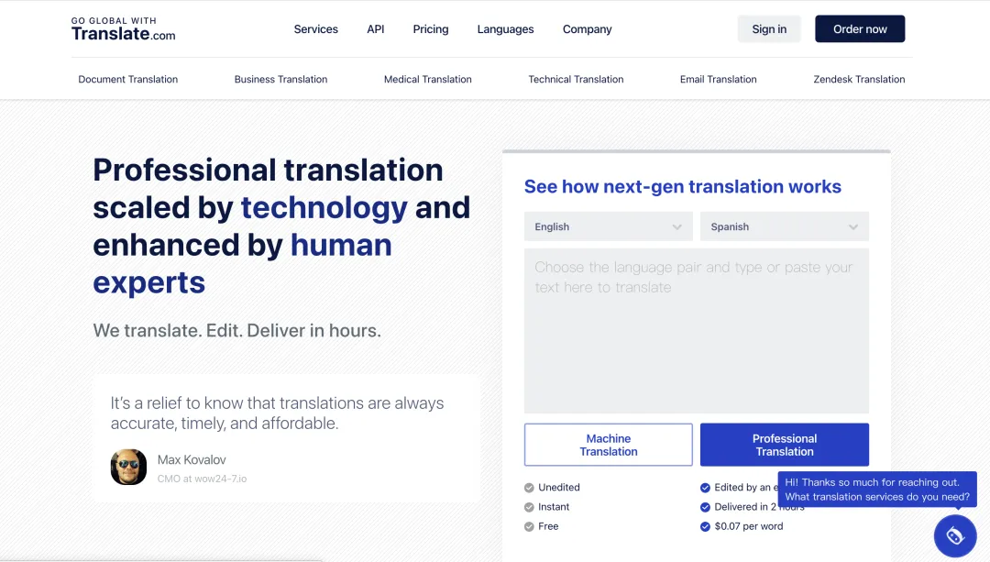The height and width of the screenshot is (562, 990).
Task: Open the Services menu
Action: [315, 29]
